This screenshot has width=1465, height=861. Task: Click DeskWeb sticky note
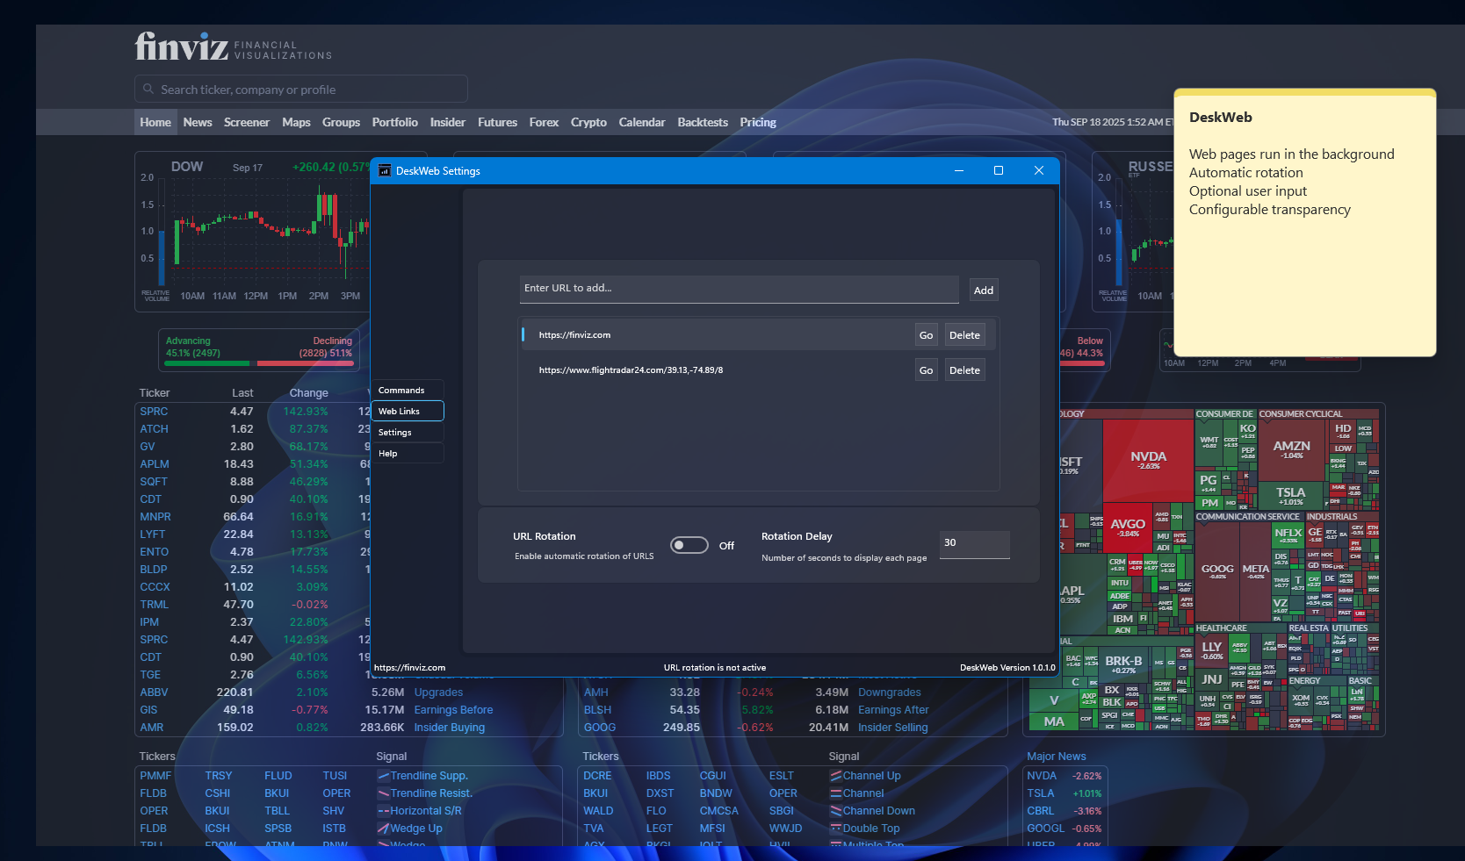point(1305,222)
